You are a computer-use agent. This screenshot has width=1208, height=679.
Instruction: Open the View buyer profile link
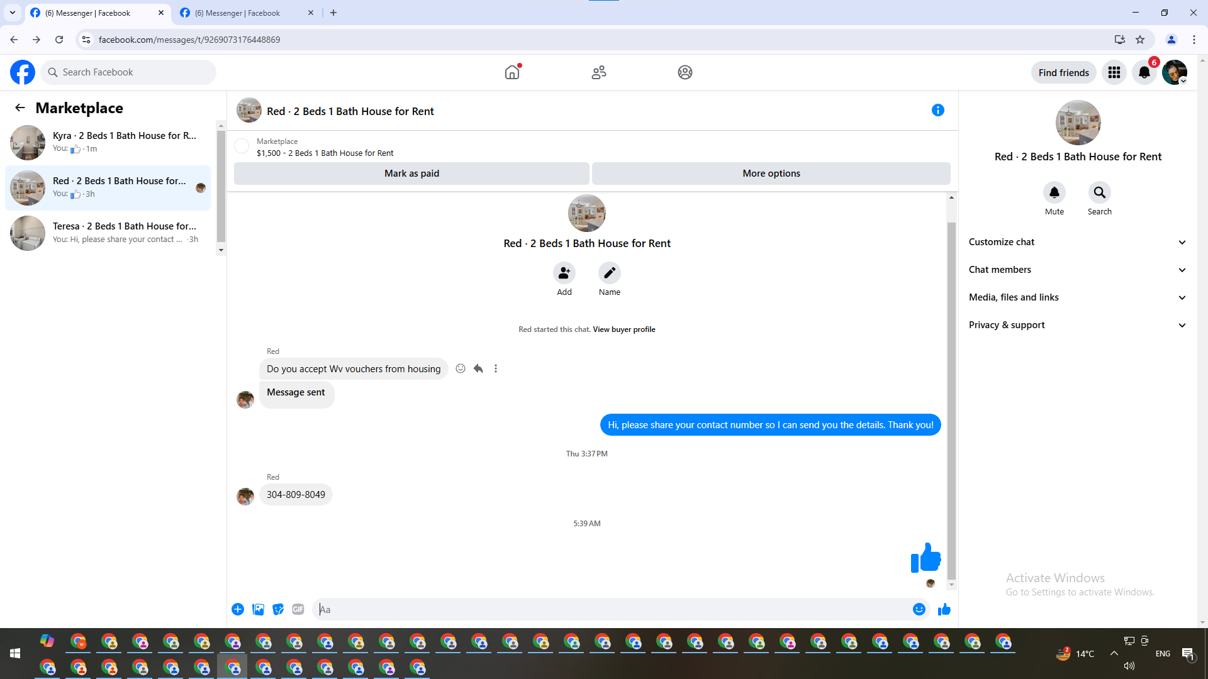624,329
